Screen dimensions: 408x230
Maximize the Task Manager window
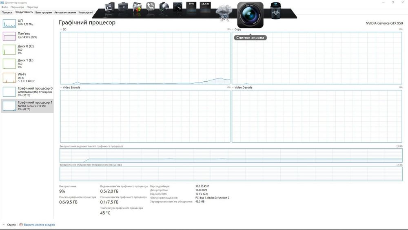point(393,2)
